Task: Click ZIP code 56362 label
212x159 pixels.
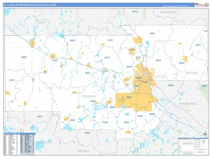Action: [72, 120]
